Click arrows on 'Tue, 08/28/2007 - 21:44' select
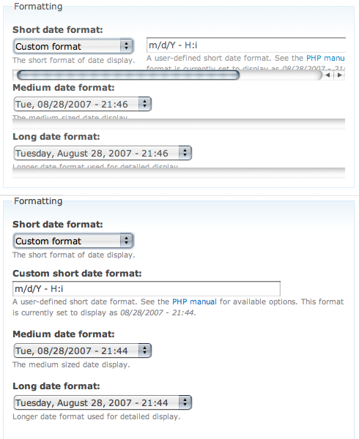 144,350
